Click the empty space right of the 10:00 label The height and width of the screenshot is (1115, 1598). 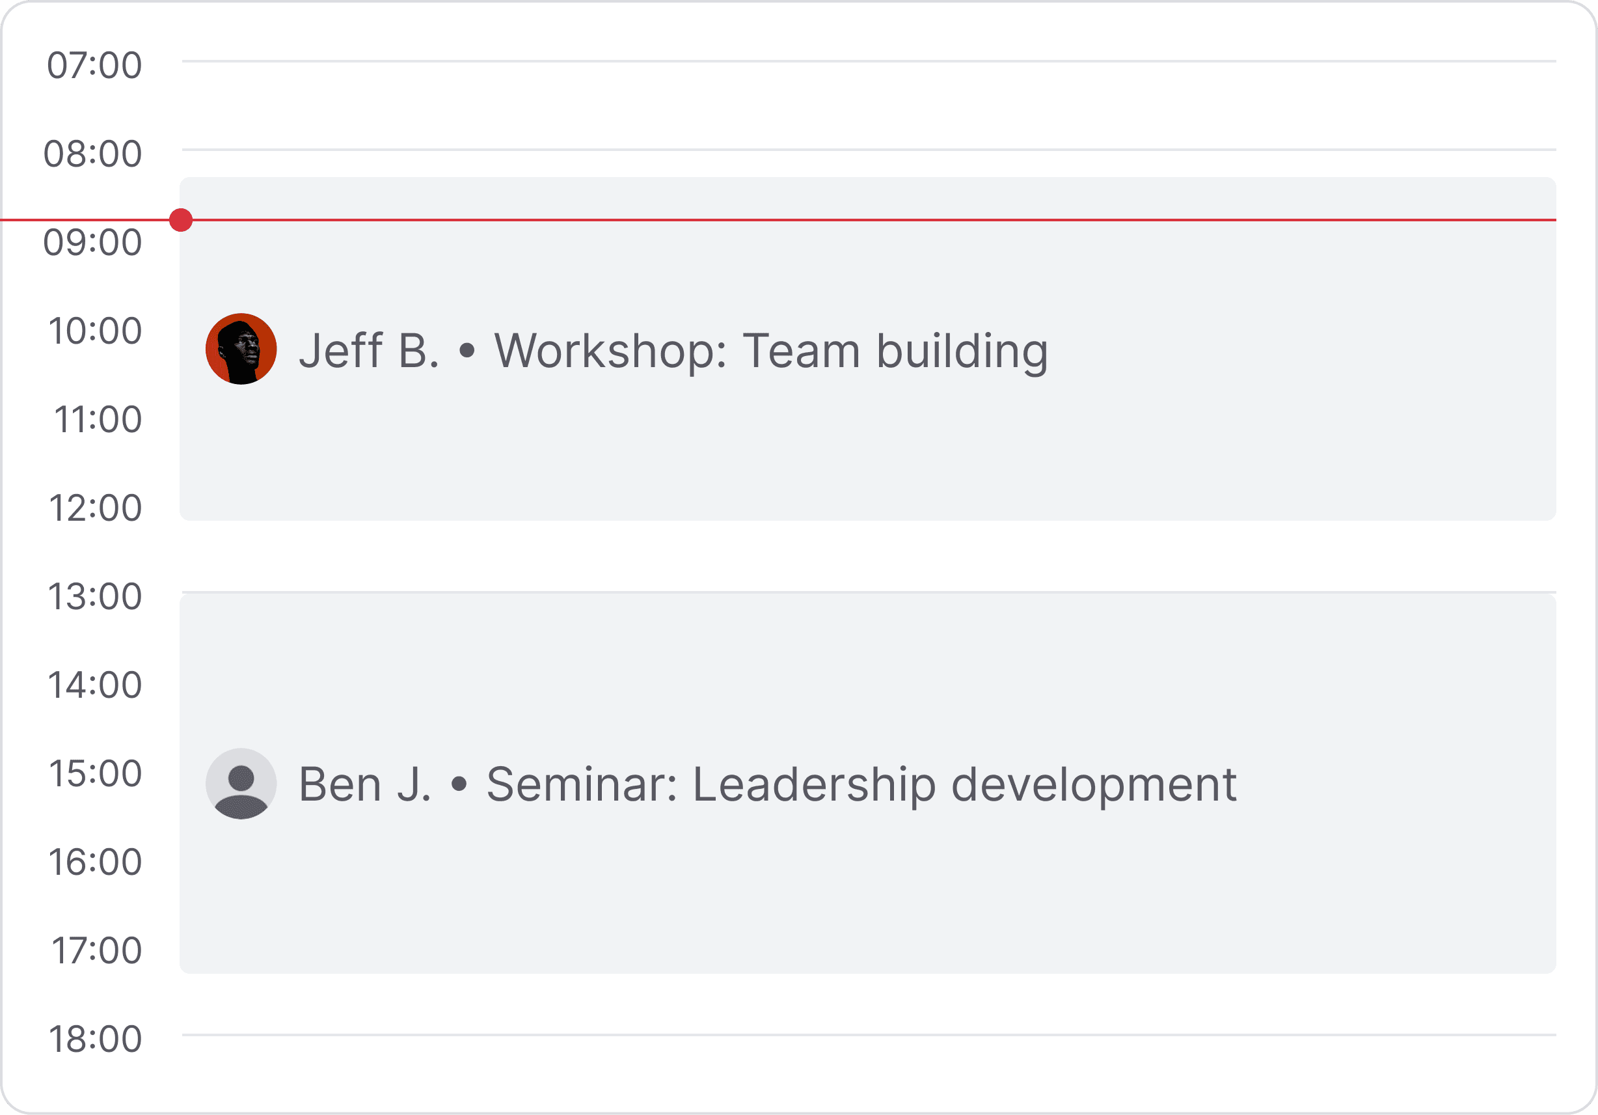160,332
